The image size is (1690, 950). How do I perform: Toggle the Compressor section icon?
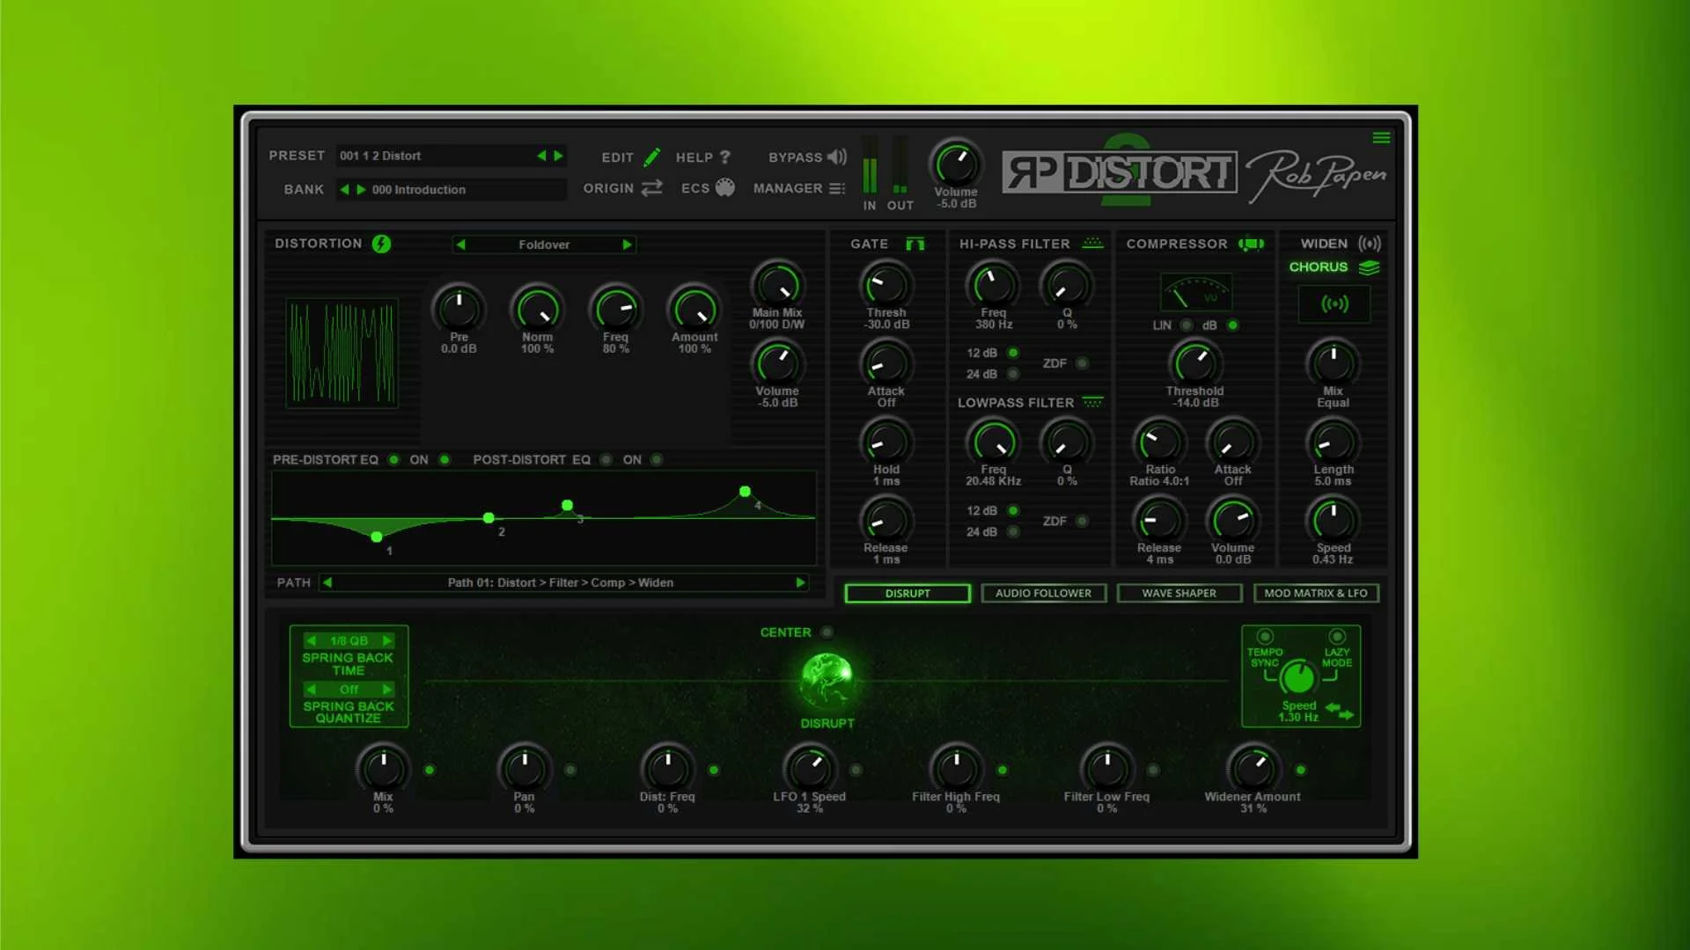[x=1251, y=244]
